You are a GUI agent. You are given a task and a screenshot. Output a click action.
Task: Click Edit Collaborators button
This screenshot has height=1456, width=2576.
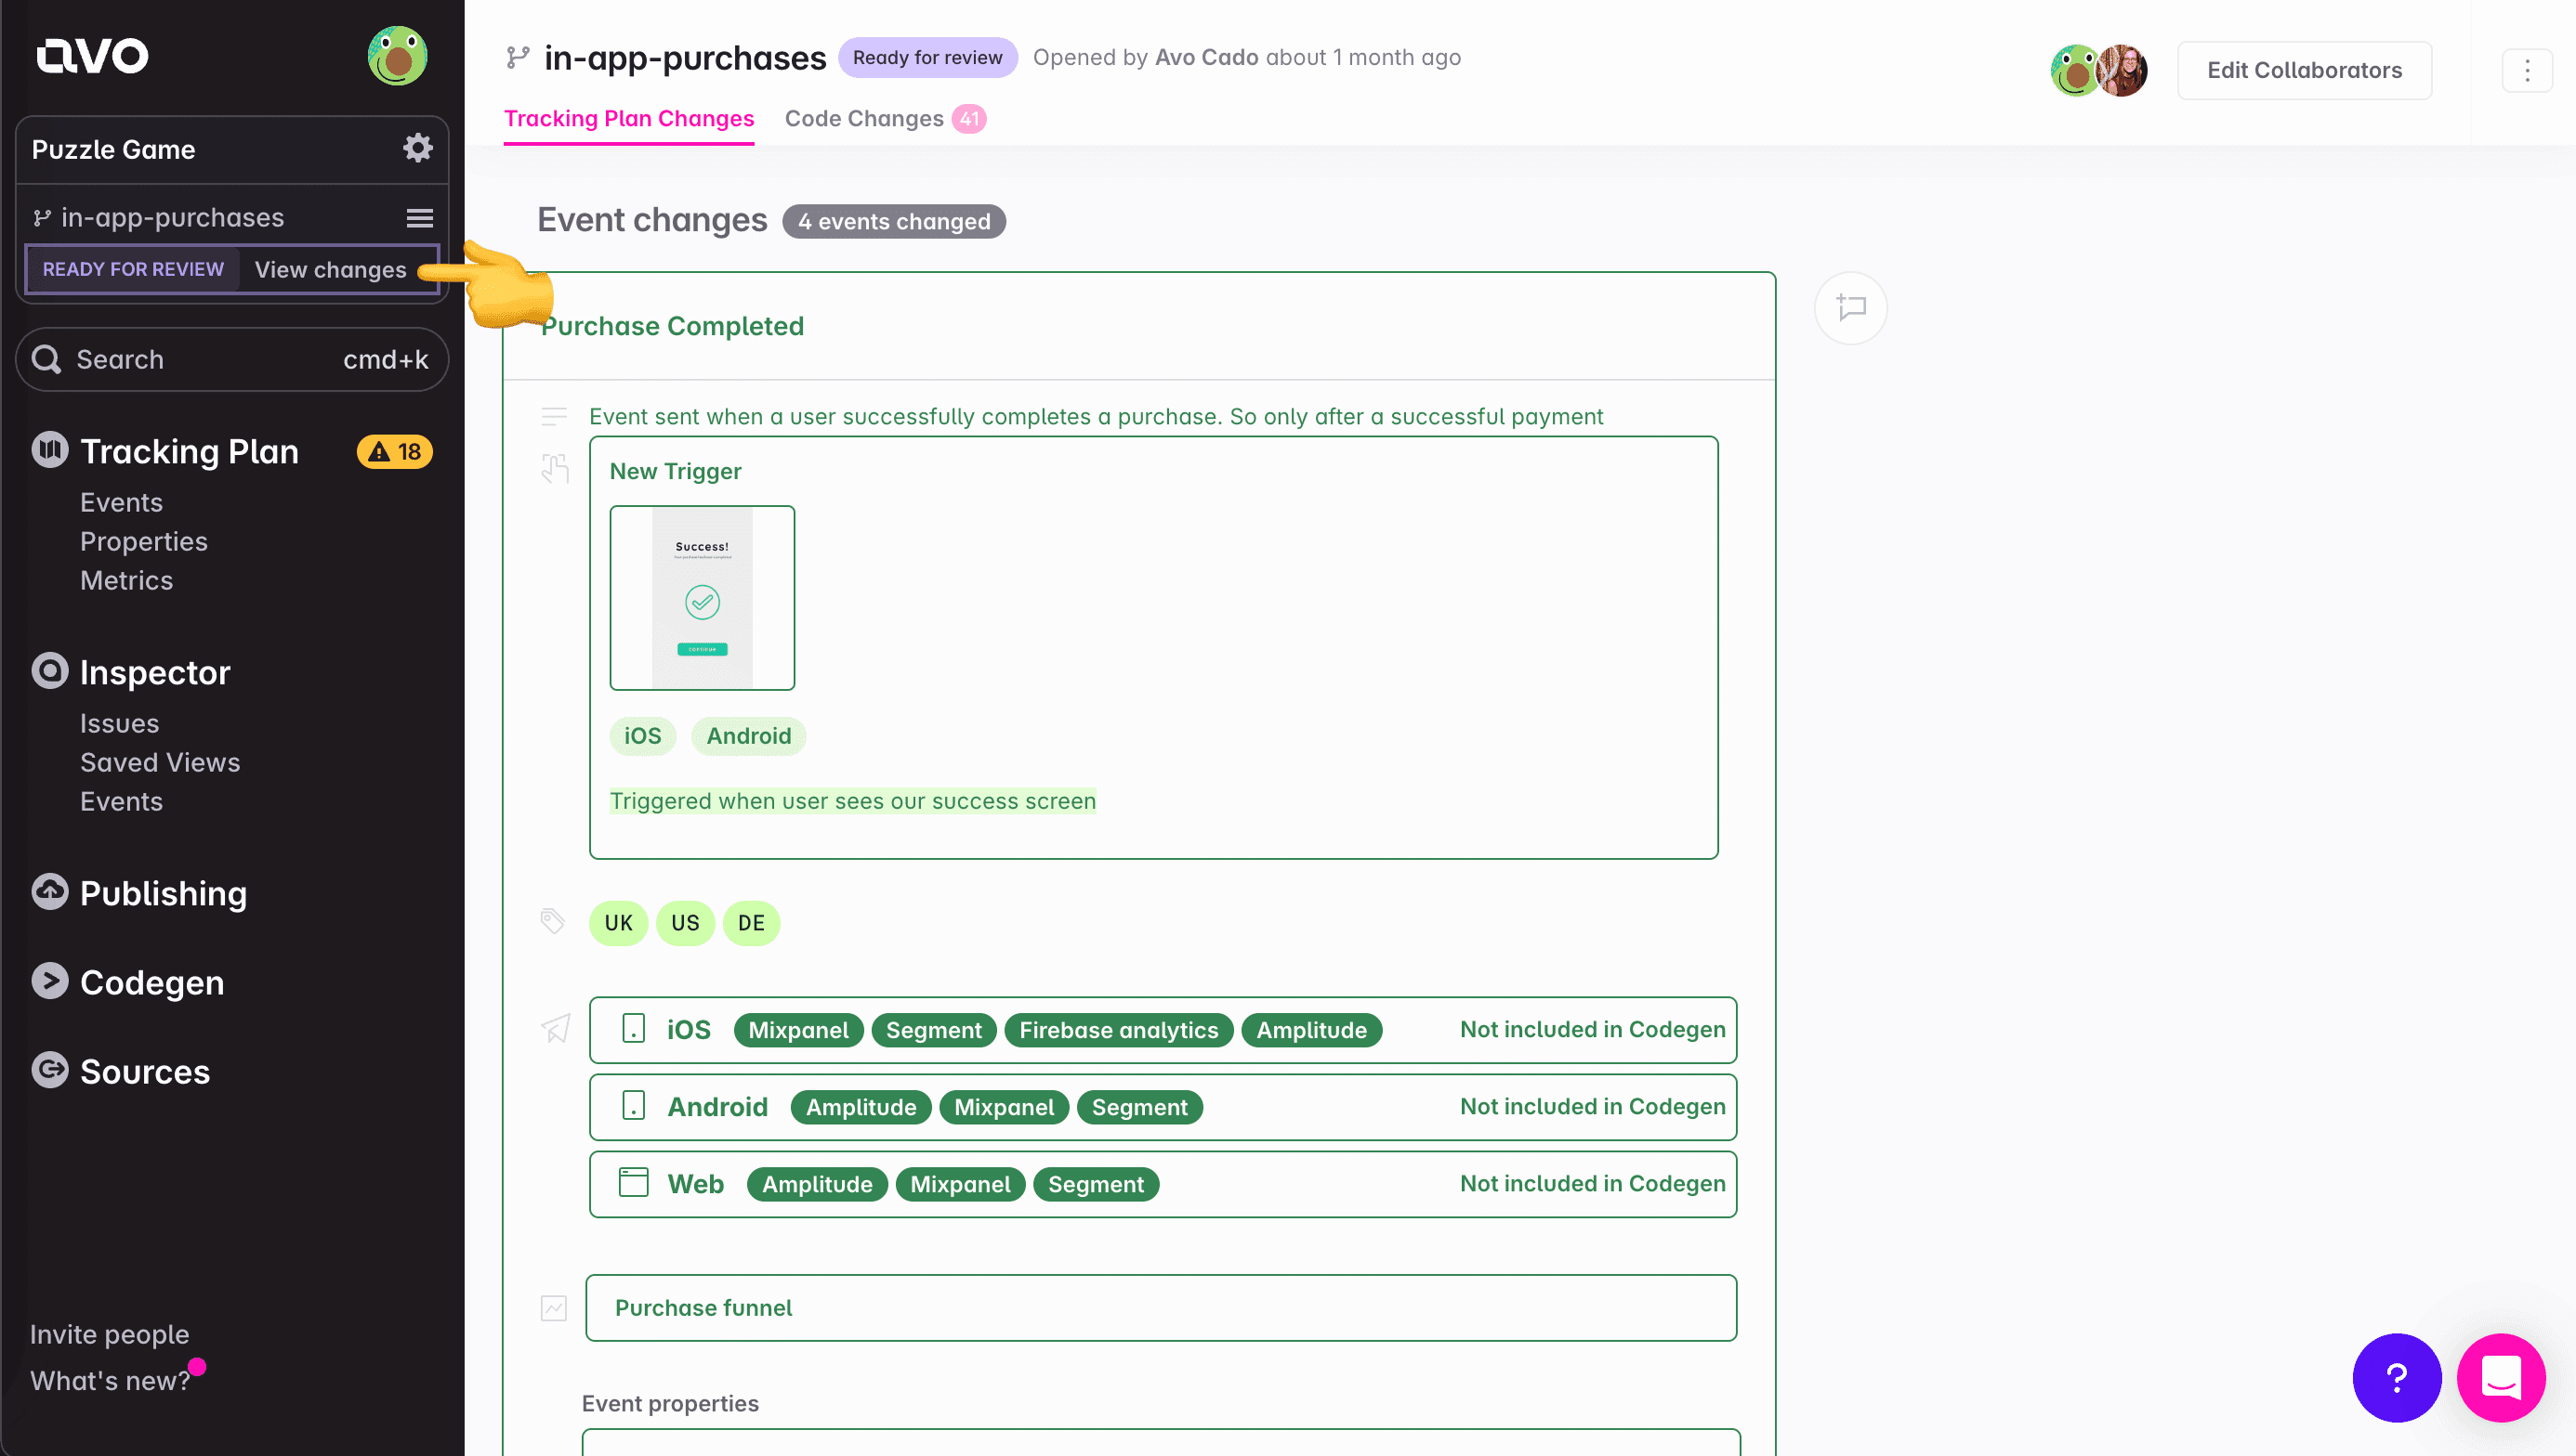(x=2304, y=71)
